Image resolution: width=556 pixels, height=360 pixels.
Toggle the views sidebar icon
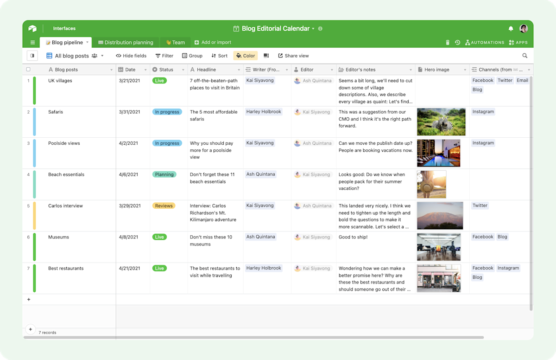[x=32, y=56]
